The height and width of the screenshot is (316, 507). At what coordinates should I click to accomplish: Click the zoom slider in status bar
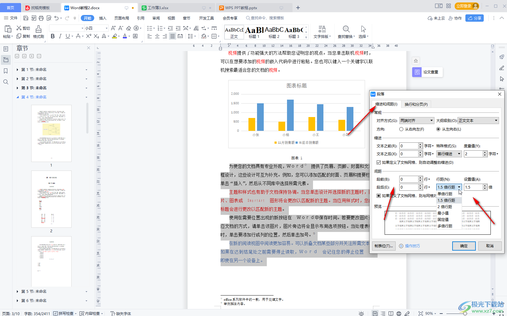465,314
